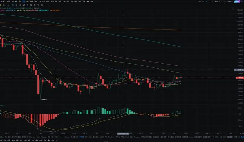Click the crosshair date label on the time axis

(123, 133)
